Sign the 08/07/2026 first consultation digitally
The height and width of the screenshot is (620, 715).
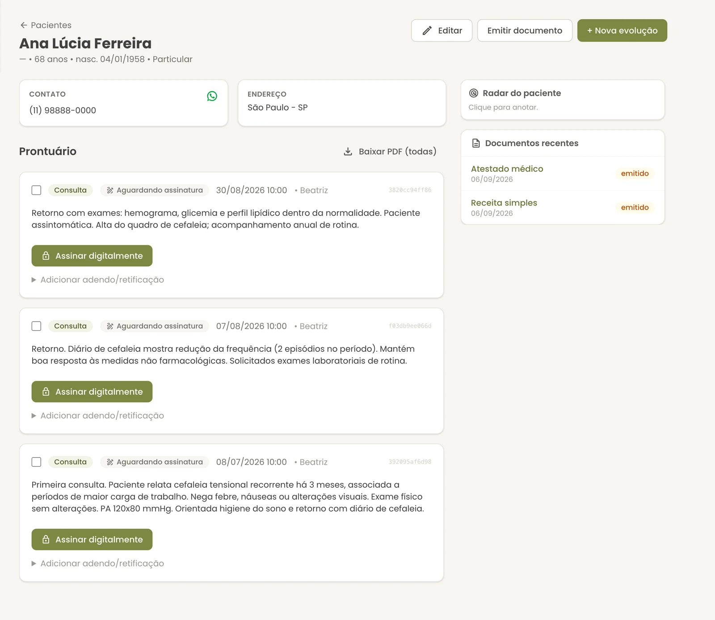(x=92, y=540)
